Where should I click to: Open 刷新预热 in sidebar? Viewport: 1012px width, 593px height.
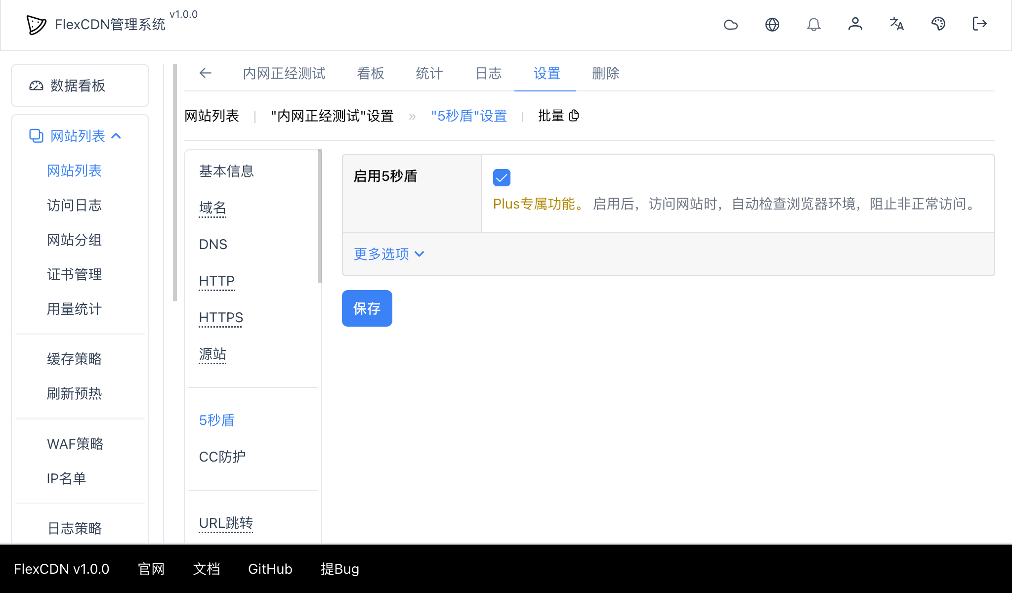(x=74, y=394)
